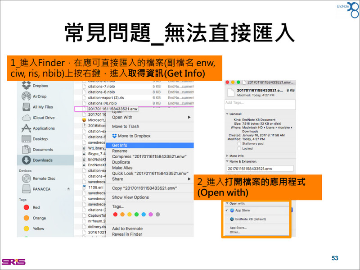The image size is (360, 270).
Task: Eject the PANACEA drive
Action: [68, 189]
